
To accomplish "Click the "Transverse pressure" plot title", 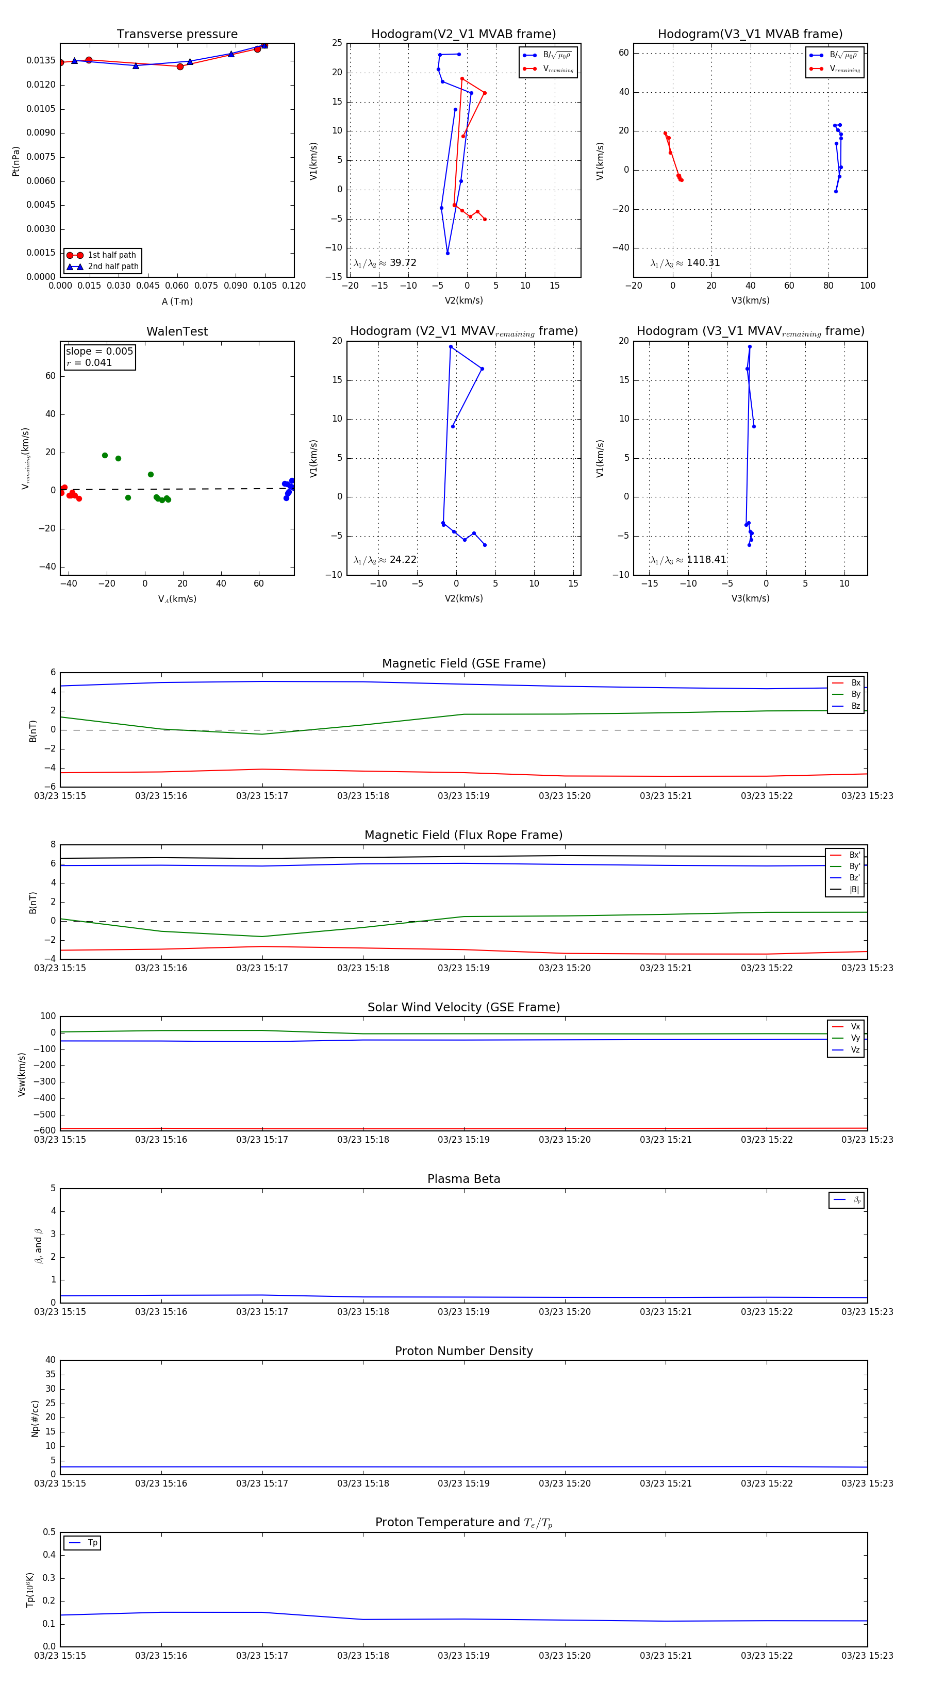I will pos(177,35).
